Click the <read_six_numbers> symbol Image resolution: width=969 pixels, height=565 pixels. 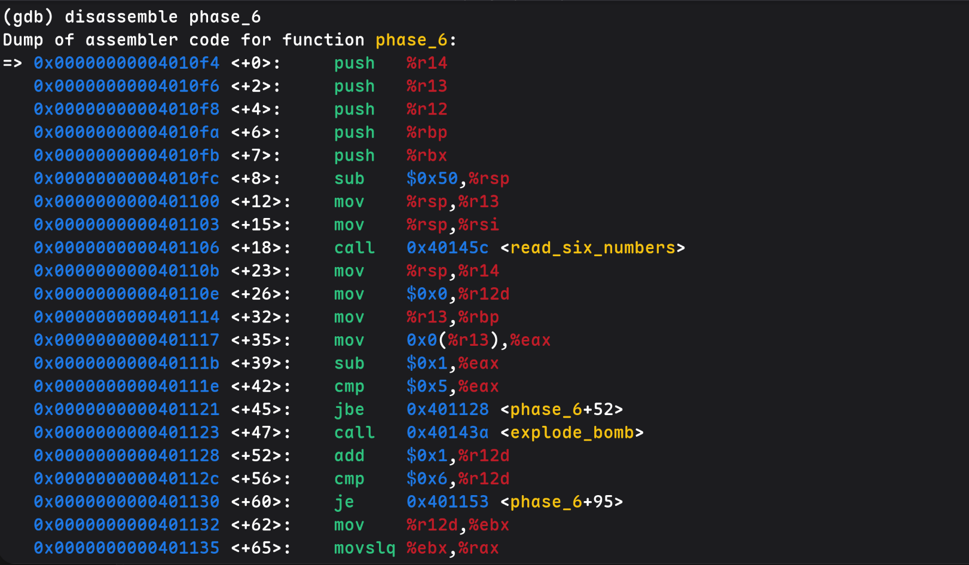pos(593,248)
